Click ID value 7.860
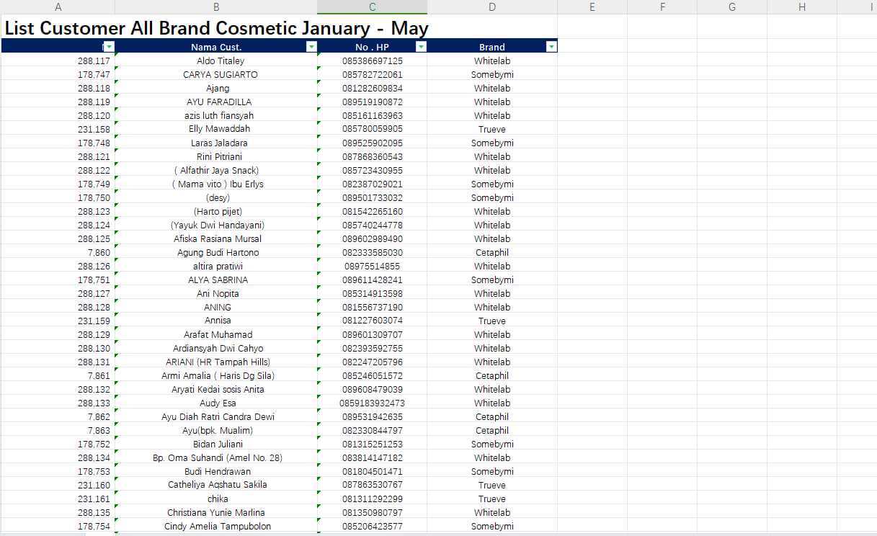The width and height of the screenshot is (877, 536). tap(99, 253)
